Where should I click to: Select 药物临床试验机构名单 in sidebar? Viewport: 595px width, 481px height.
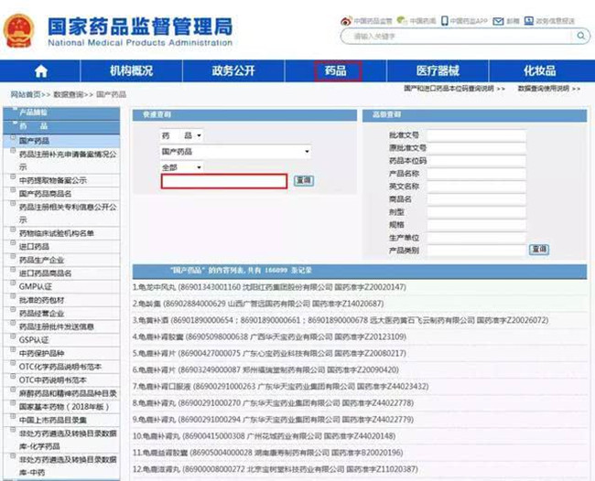(57, 233)
